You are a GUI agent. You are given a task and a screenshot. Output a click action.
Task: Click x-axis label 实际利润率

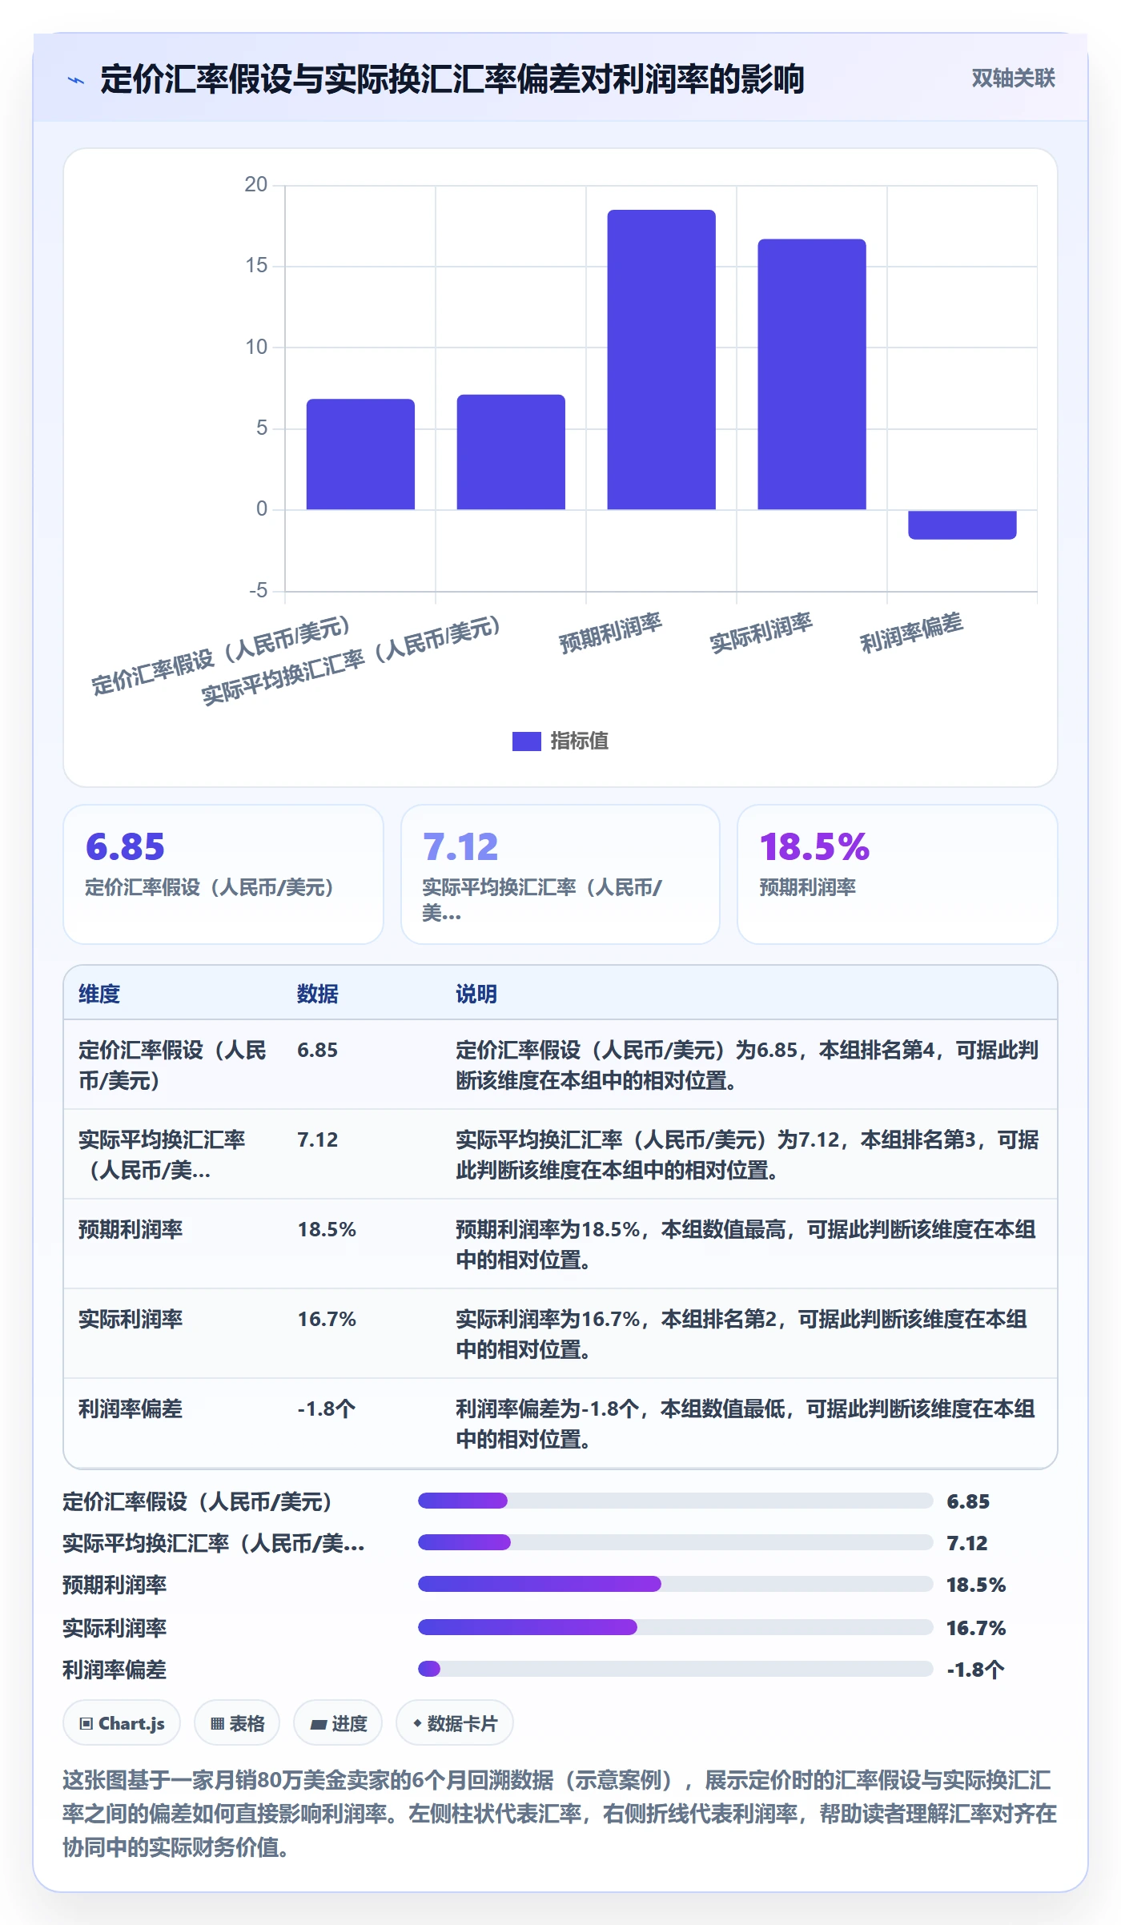[761, 633]
